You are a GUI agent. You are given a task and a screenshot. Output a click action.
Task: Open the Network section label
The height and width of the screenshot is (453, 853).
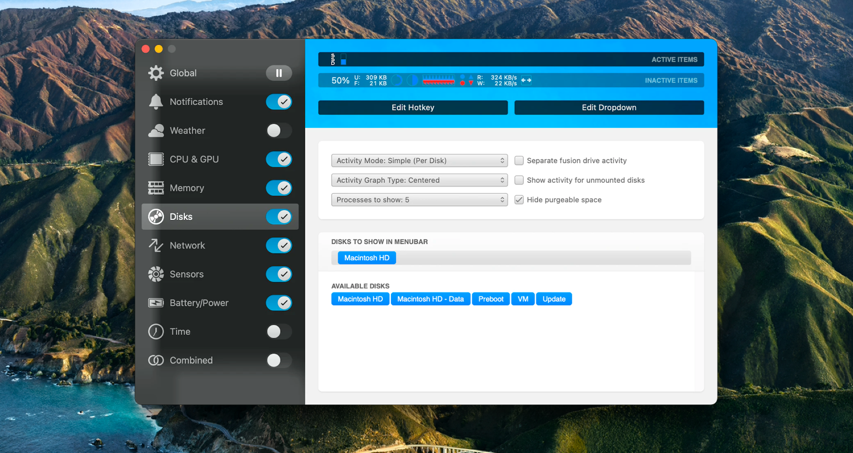coord(188,246)
